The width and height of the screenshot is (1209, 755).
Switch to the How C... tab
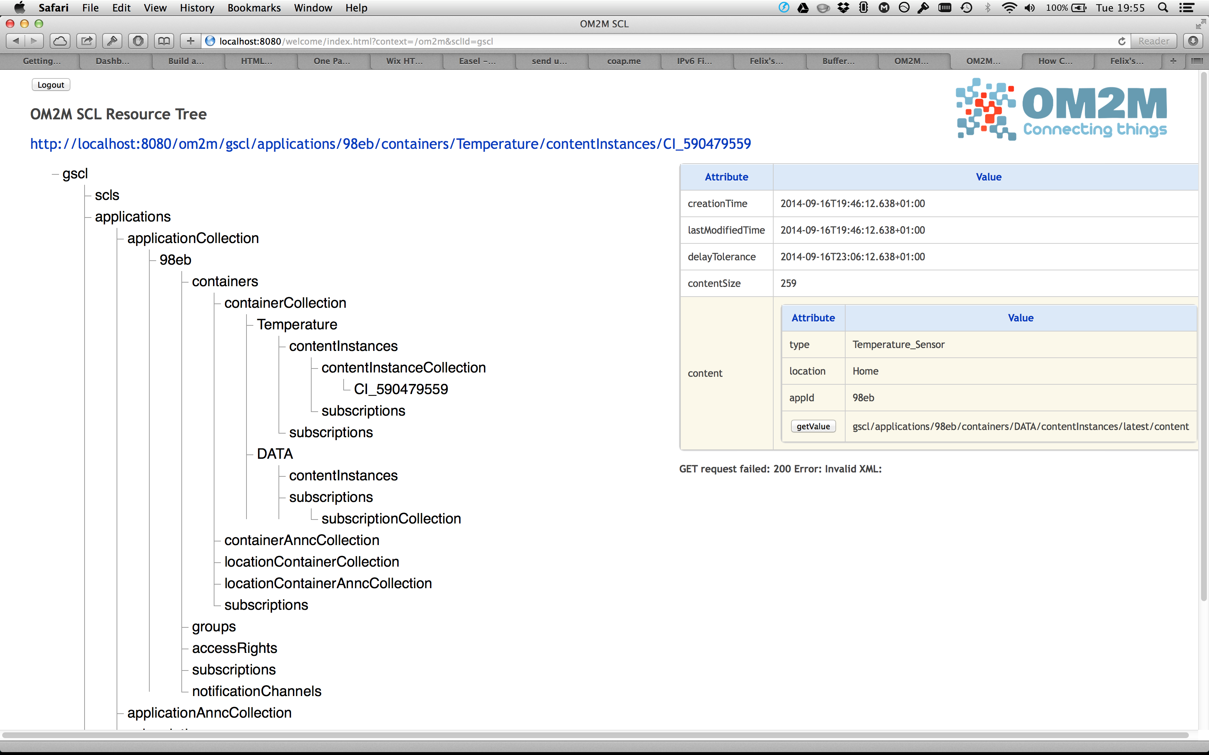pyautogui.click(x=1055, y=61)
